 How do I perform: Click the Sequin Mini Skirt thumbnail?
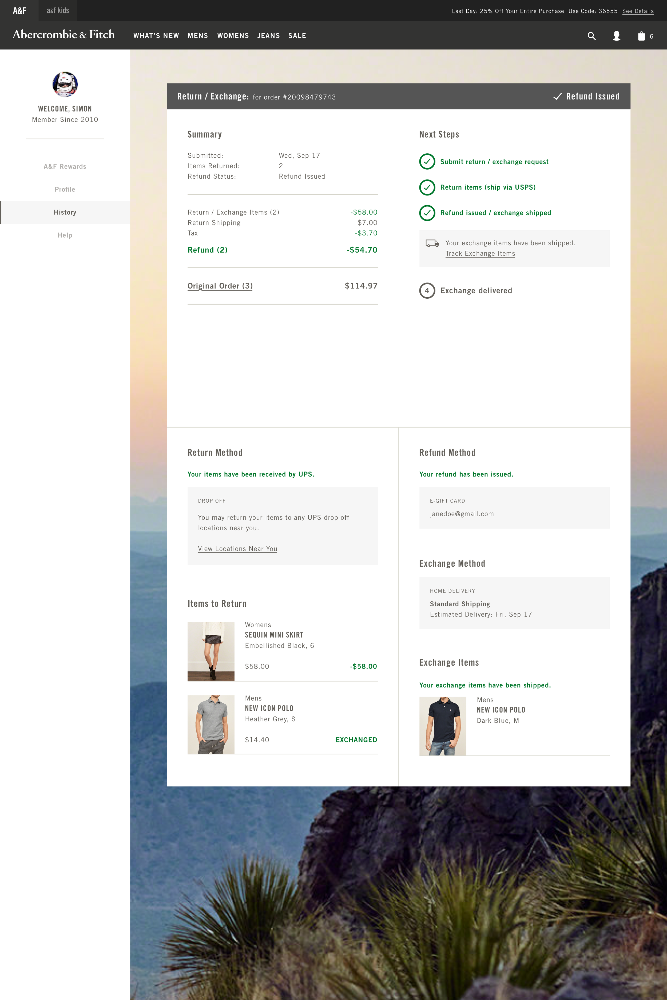click(x=211, y=651)
